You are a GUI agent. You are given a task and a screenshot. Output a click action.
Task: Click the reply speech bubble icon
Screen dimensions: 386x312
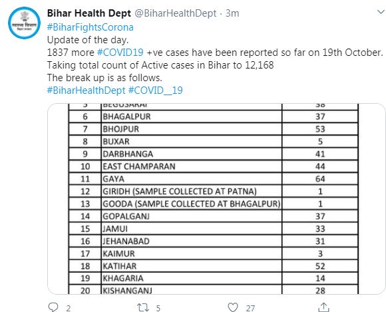[53, 307]
